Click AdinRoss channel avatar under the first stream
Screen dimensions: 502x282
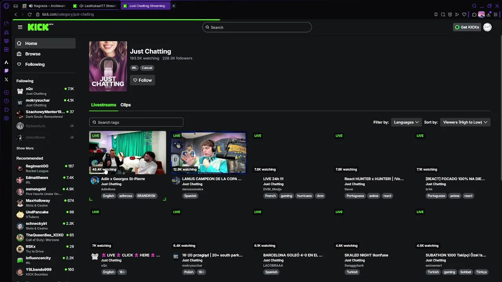(95, 181)
